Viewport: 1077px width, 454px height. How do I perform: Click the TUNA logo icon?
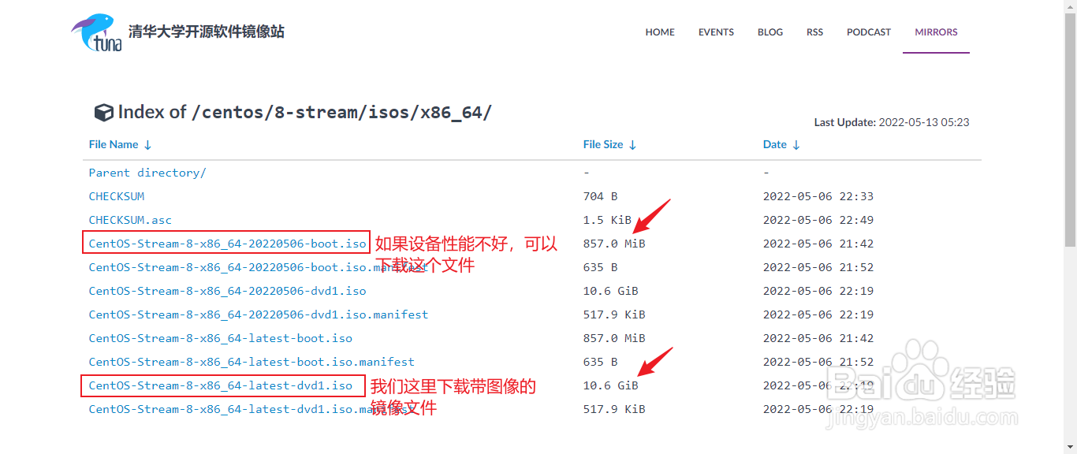(97, 32)
